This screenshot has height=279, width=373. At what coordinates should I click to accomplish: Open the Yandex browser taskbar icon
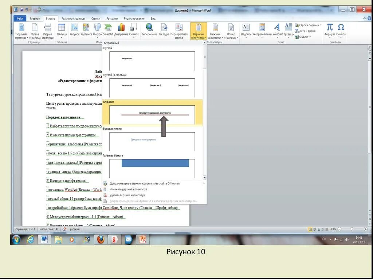(114, 240)
